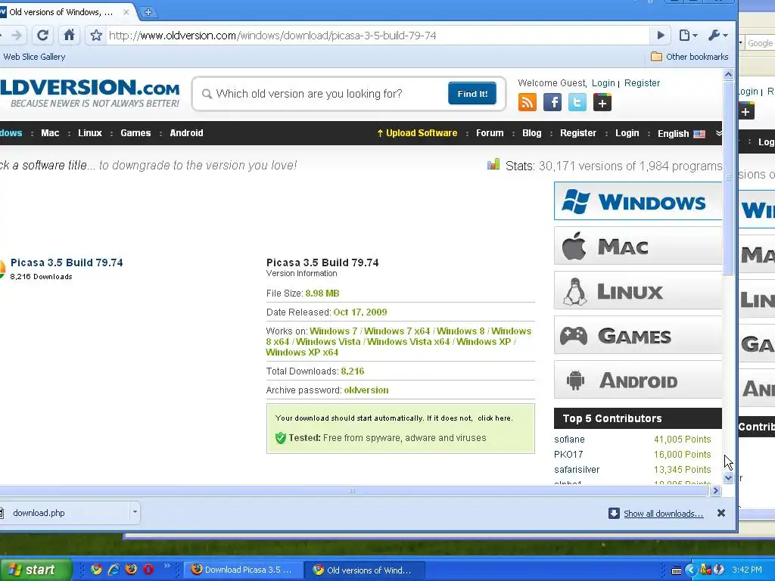Launch Internet Explorer from quick launch
Image resolution: width=775 pixels, height=581 pixels.
[114, 569]
